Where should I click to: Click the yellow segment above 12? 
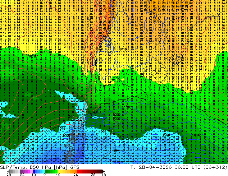click(x=59, y=171)
